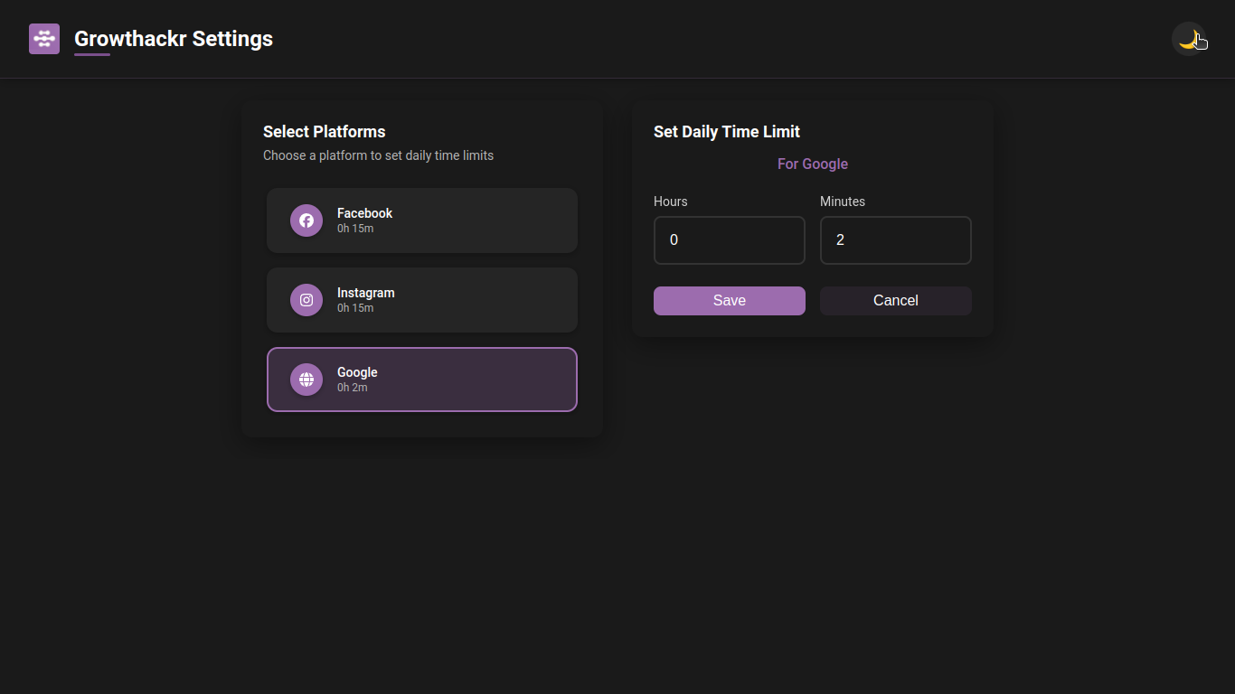Click the purple Instagram icon circle
The height and width of the screenshot is (694, 1235).
click(306, 300)
